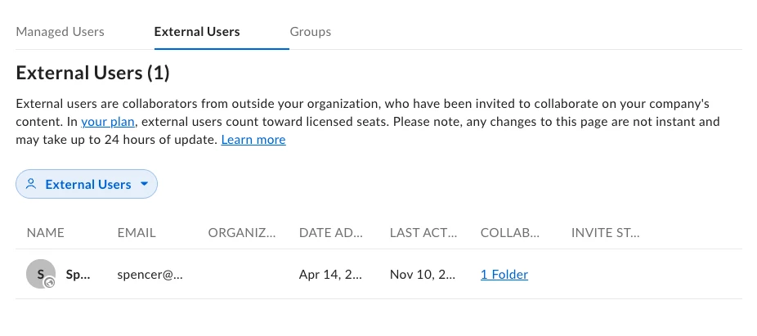757x336 pixels.
Task: Select the truncated name Sp... in the row
Action: [x=78, y=275]
